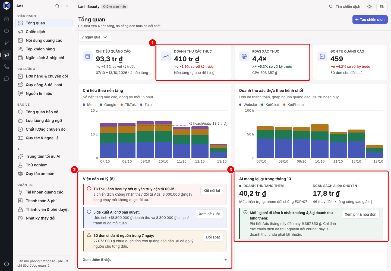391x271 pixels.
Task: Open the phone icon in left rail
Action: (7, 67)
